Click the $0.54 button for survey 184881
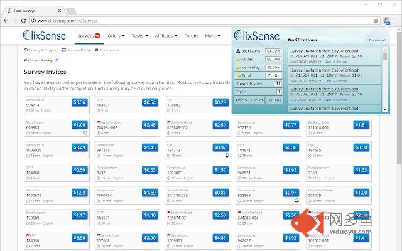 (149, 102)
